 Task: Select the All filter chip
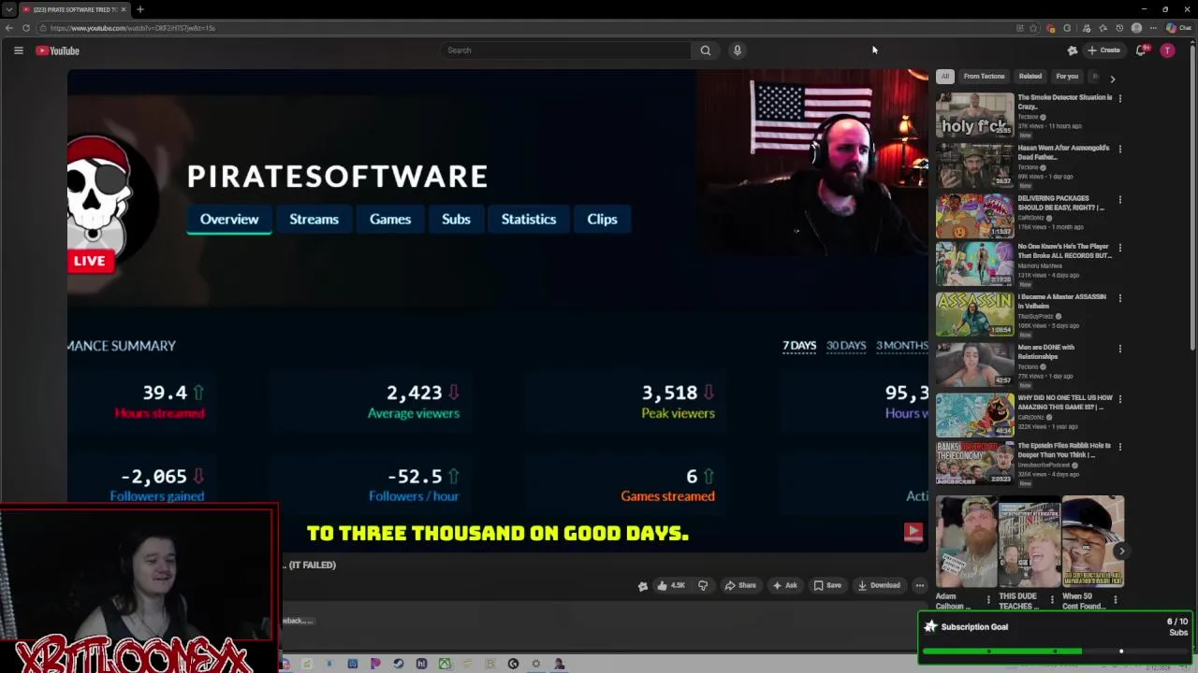pyautogui.click(x=945, y=77)
